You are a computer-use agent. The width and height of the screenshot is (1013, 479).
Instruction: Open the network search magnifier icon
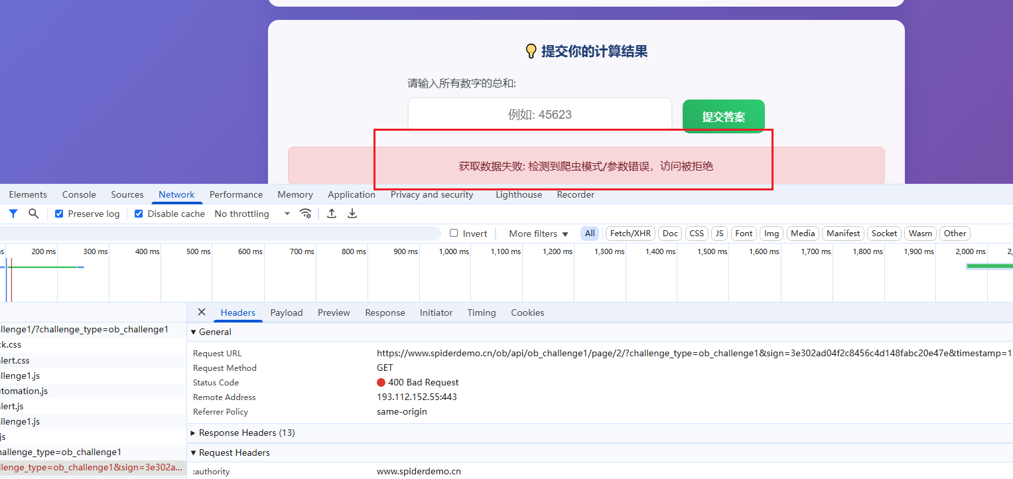pos(33,214)
